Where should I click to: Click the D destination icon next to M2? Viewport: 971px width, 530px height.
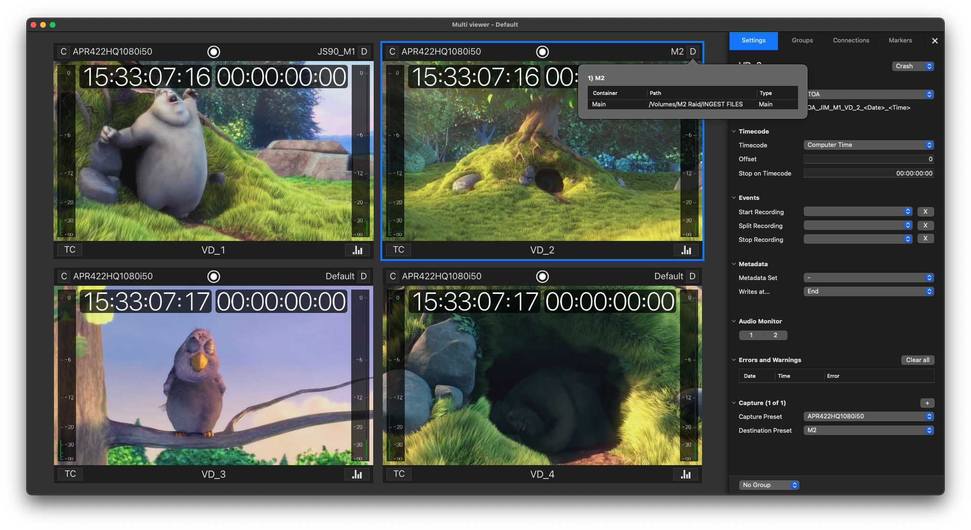click(x=693, y=52)
